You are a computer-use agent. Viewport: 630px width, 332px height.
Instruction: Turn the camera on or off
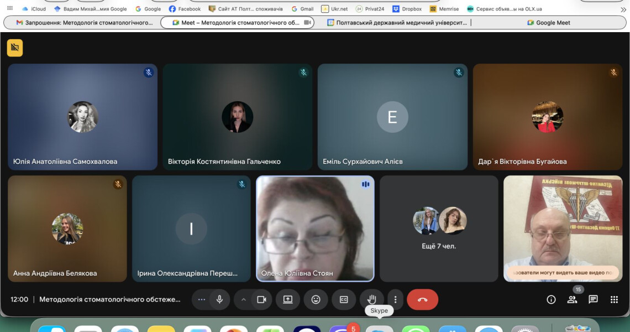[x=261, y=299]
